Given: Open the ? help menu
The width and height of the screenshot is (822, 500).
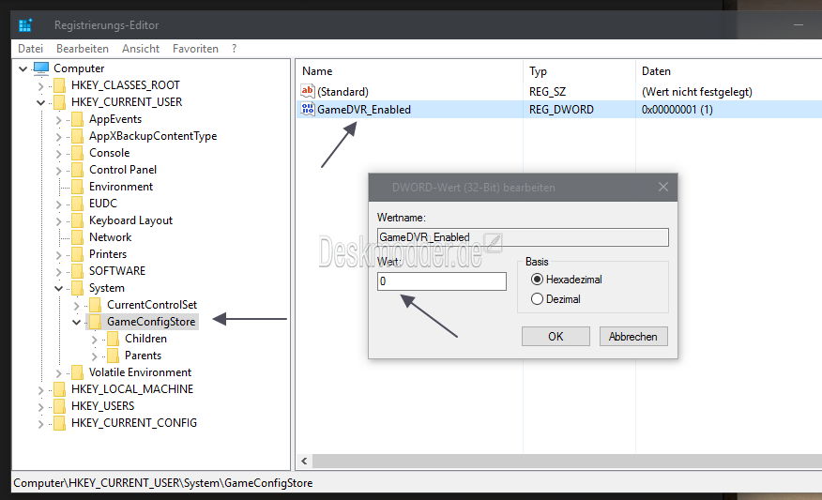Looking at the screenshot, I should (x=235, y=49).
